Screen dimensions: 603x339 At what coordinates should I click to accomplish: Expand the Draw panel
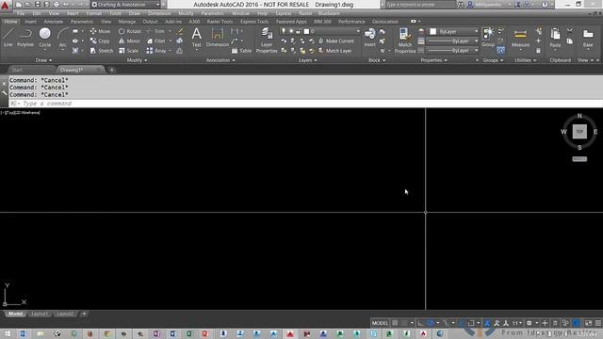pos(43,60)
